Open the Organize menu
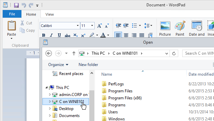 click(x=58, y=65)
